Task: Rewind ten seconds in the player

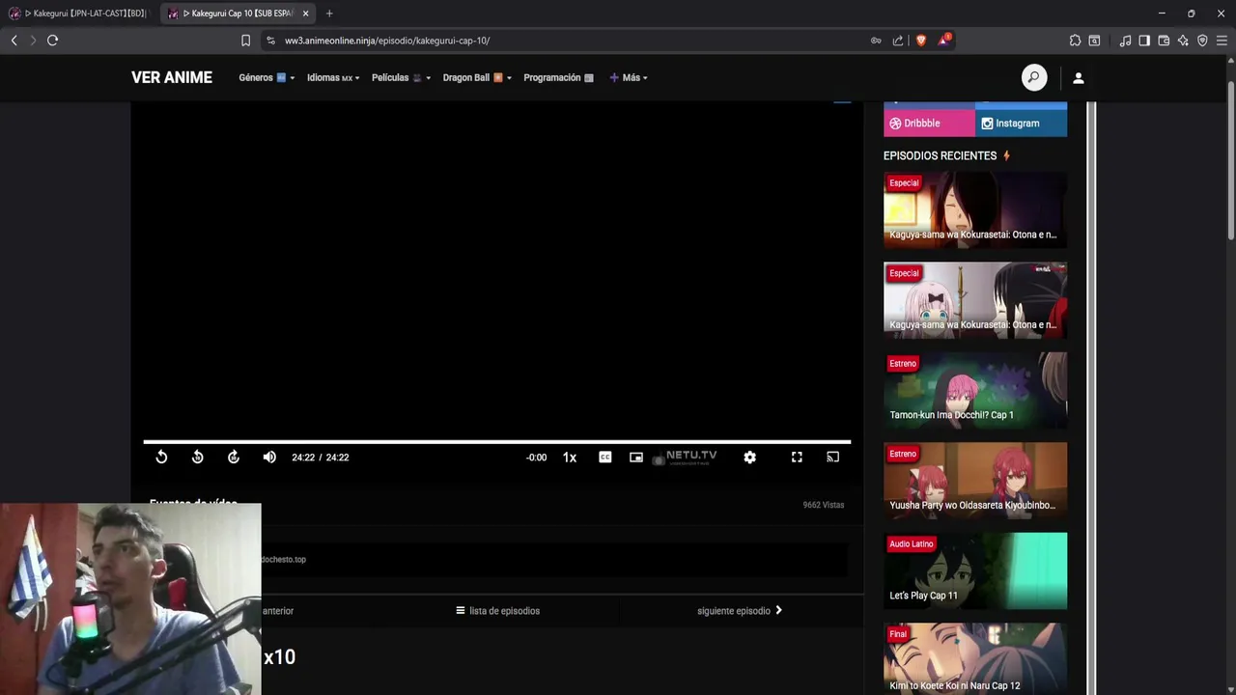Action: 197,458
